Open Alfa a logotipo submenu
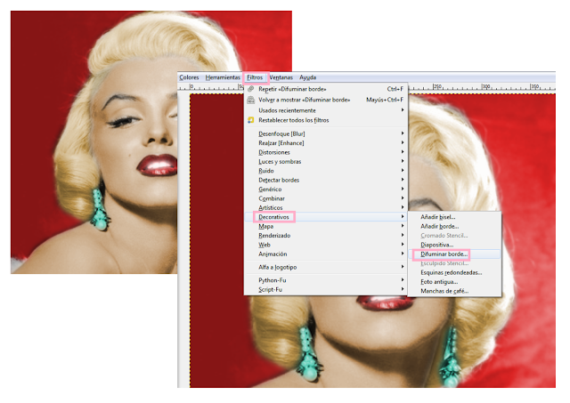 [x=326, y=267]
